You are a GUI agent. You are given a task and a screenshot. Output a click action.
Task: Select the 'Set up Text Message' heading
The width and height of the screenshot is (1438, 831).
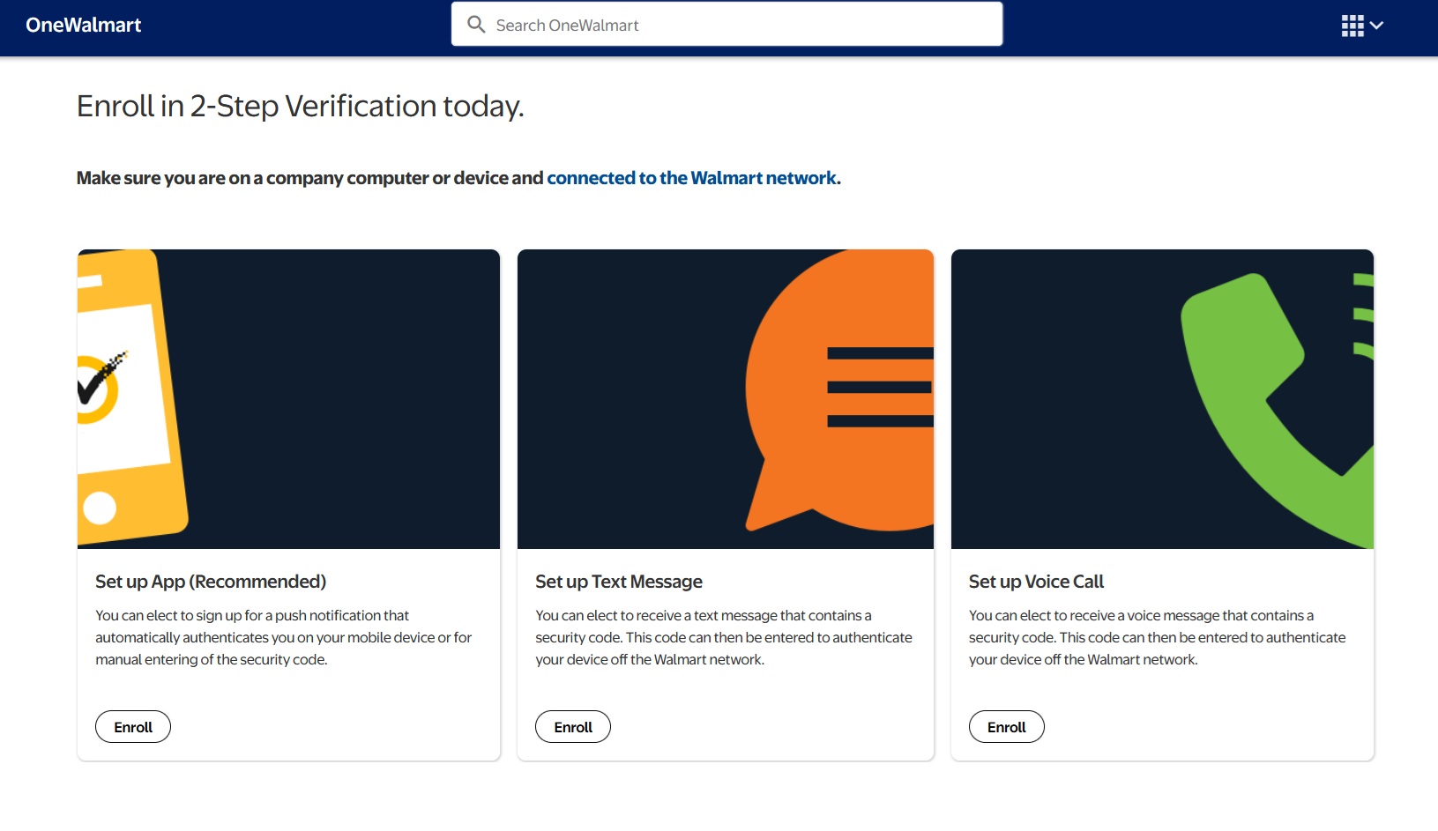618,581
